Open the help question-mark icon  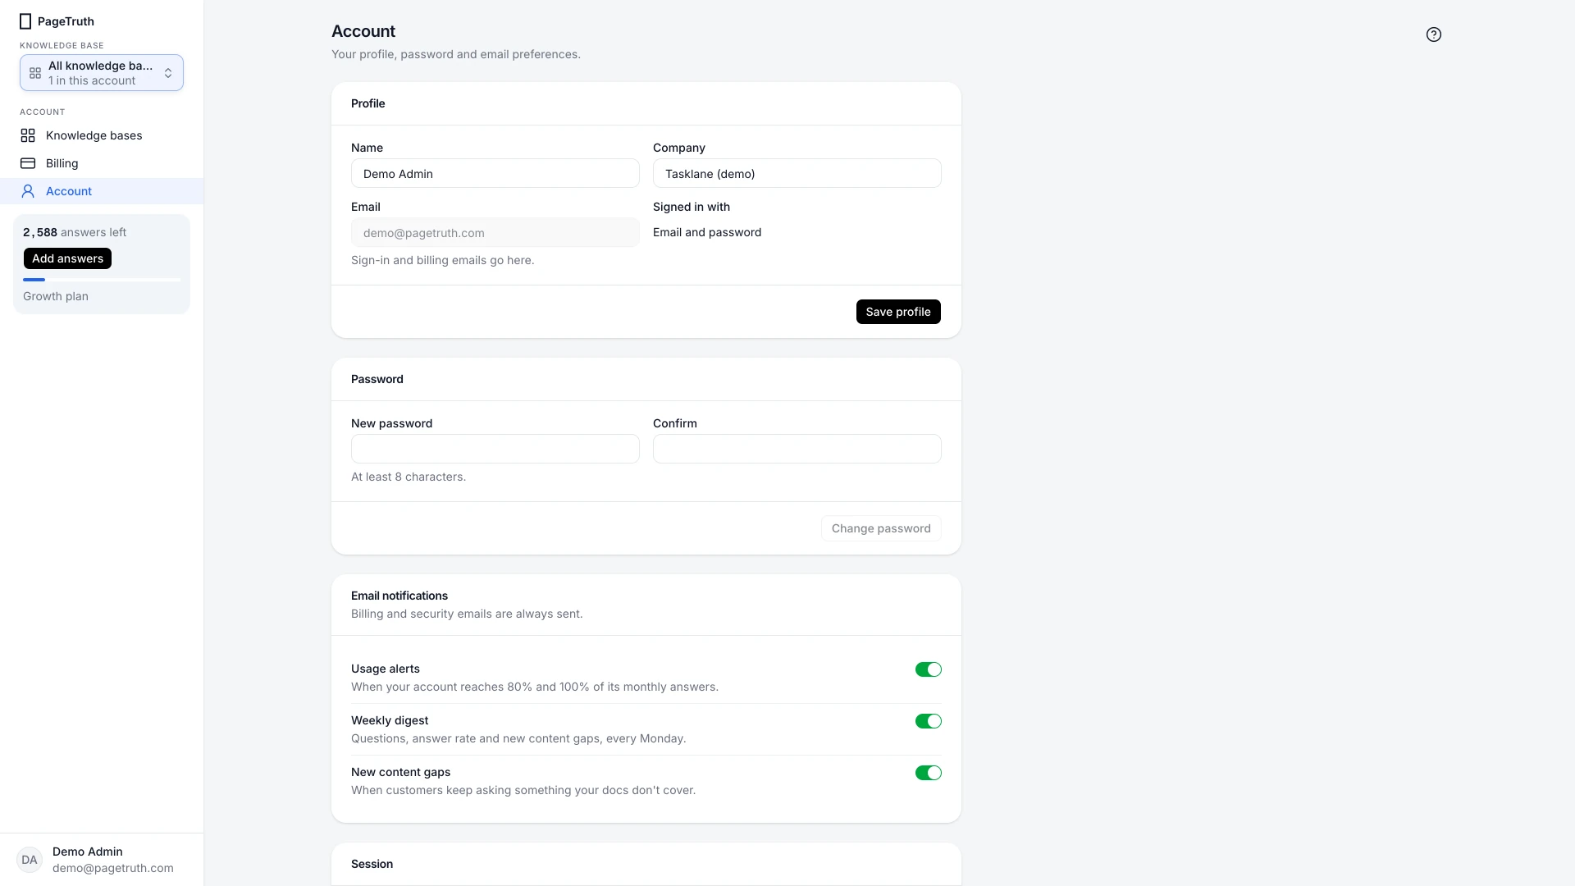pos(1433,34)
